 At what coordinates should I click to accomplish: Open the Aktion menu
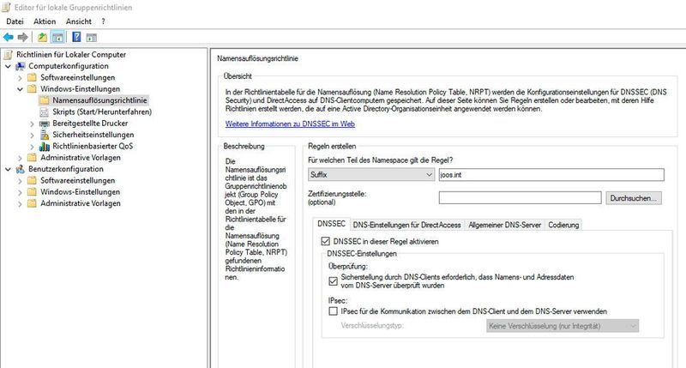click(x=45, y=21)
